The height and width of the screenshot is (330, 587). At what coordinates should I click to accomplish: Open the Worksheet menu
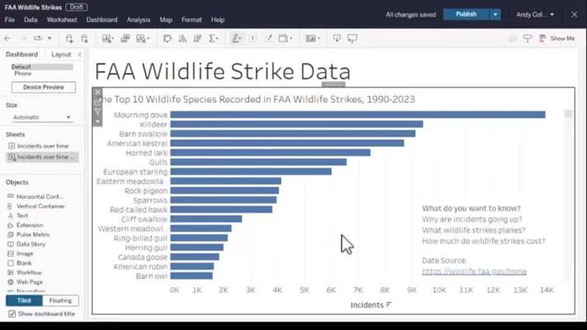(62, 20)
